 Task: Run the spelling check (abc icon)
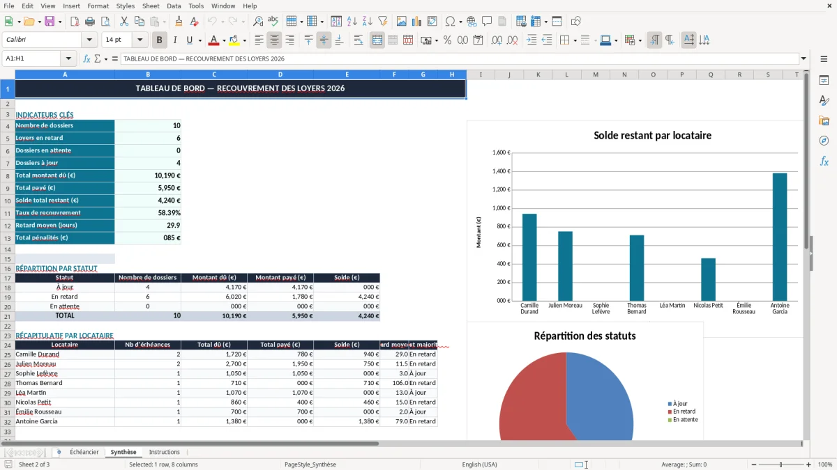pos(273,22)
